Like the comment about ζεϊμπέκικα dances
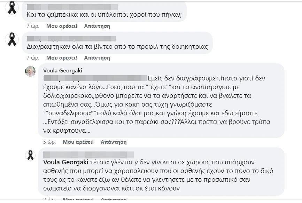302x203 pixels. (62, 26)
